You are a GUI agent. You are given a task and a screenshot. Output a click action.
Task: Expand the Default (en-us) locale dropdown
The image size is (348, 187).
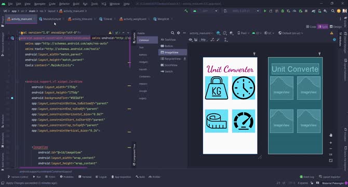tap(291, 33)
